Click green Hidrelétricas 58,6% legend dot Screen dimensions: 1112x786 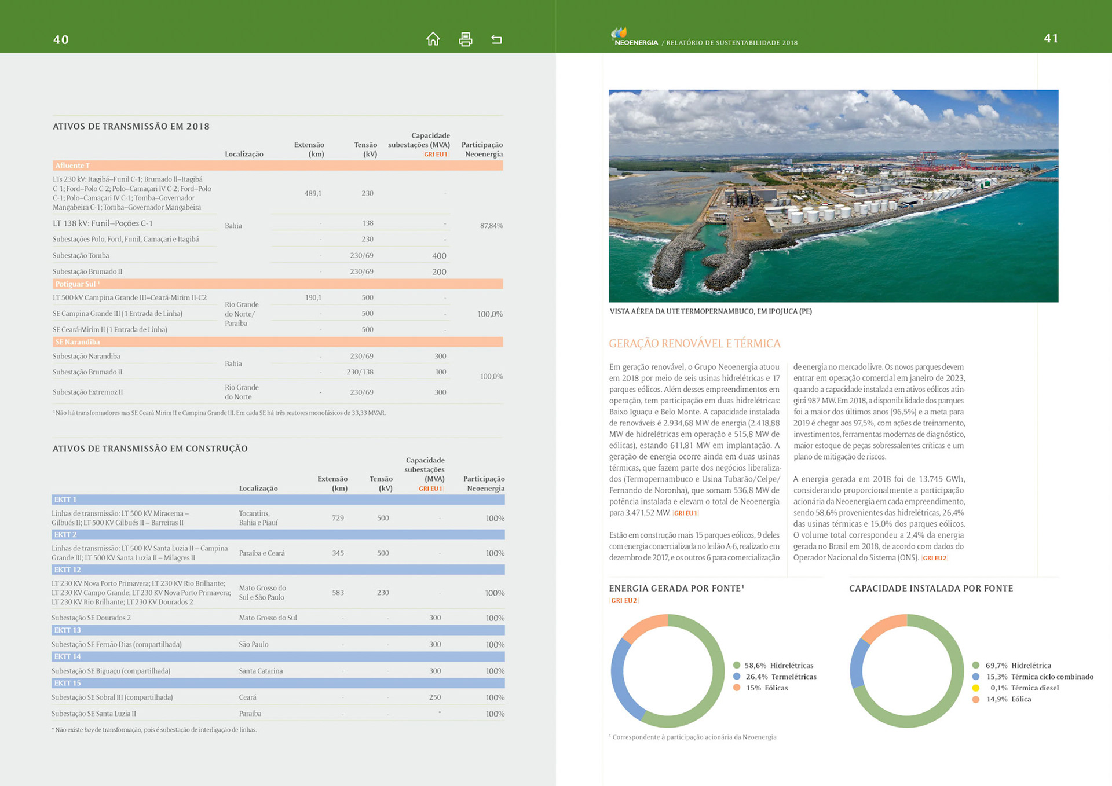(x=737, y=665)
